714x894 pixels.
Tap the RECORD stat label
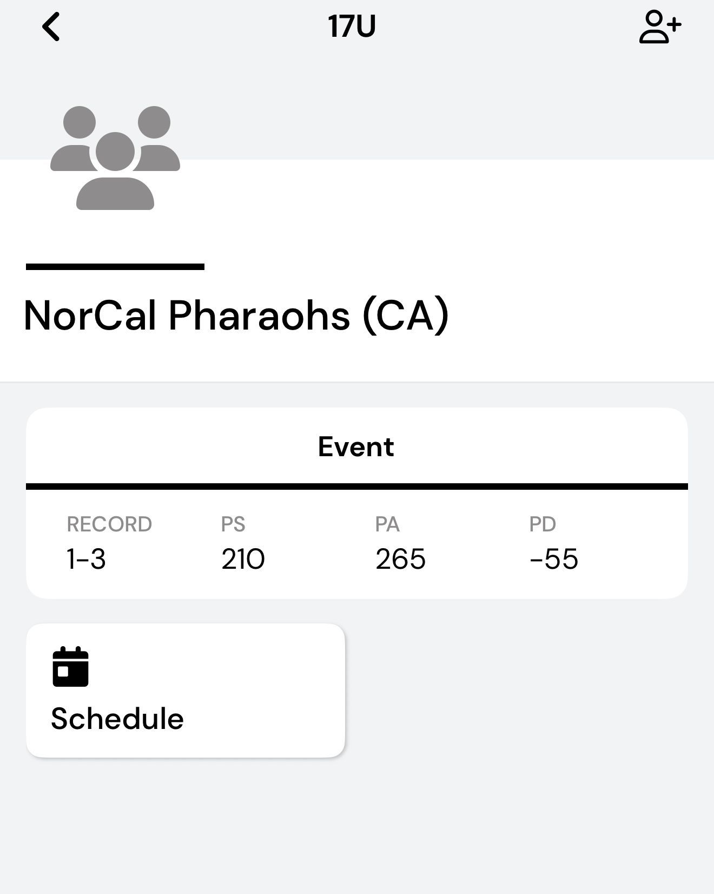coord(109,524)
